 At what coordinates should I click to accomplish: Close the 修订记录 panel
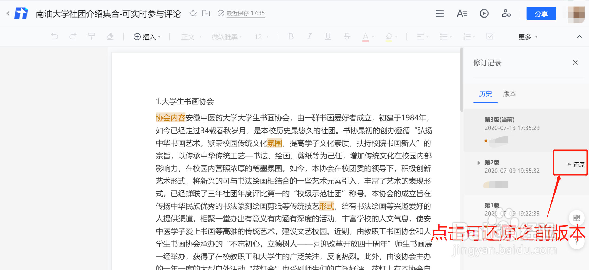(575, 62)
